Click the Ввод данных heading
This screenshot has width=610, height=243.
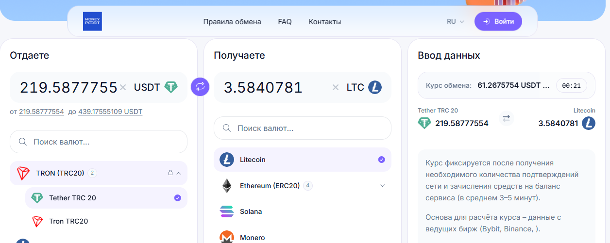click(x=449, y=55)
